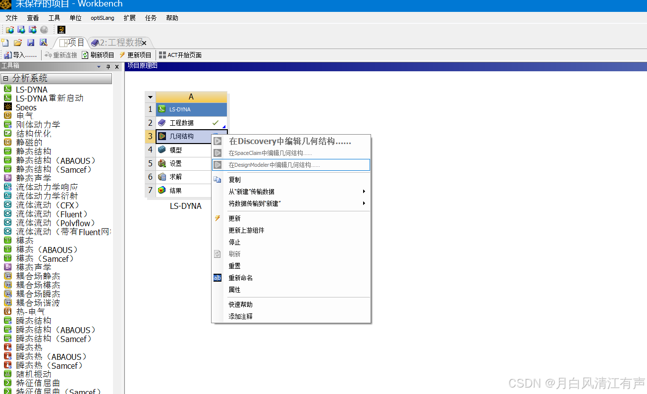
Task: Select 刚体动力学 in the toolbox
Action: pos(38,125)
